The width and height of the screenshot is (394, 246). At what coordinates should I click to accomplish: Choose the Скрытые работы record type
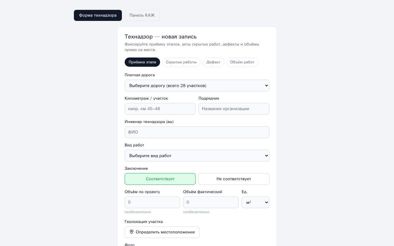point(181,62)
